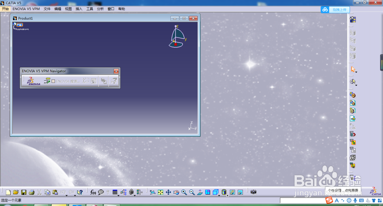Screen dimensions: 383x206
Task: Save the document with the floppy icon
Action: click(x=24, y=192)
